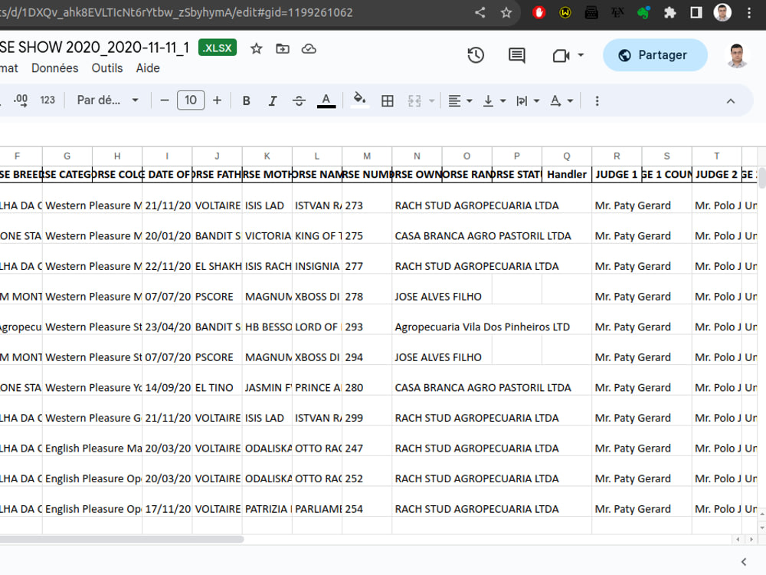Star this spreadsheet document
Screen dimensions: 766x575
click(257, 48)
